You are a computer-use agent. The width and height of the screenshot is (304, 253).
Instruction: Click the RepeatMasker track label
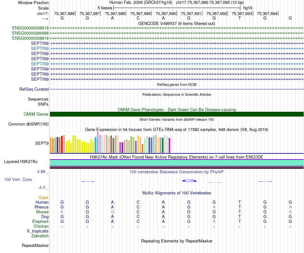point(35,246)
